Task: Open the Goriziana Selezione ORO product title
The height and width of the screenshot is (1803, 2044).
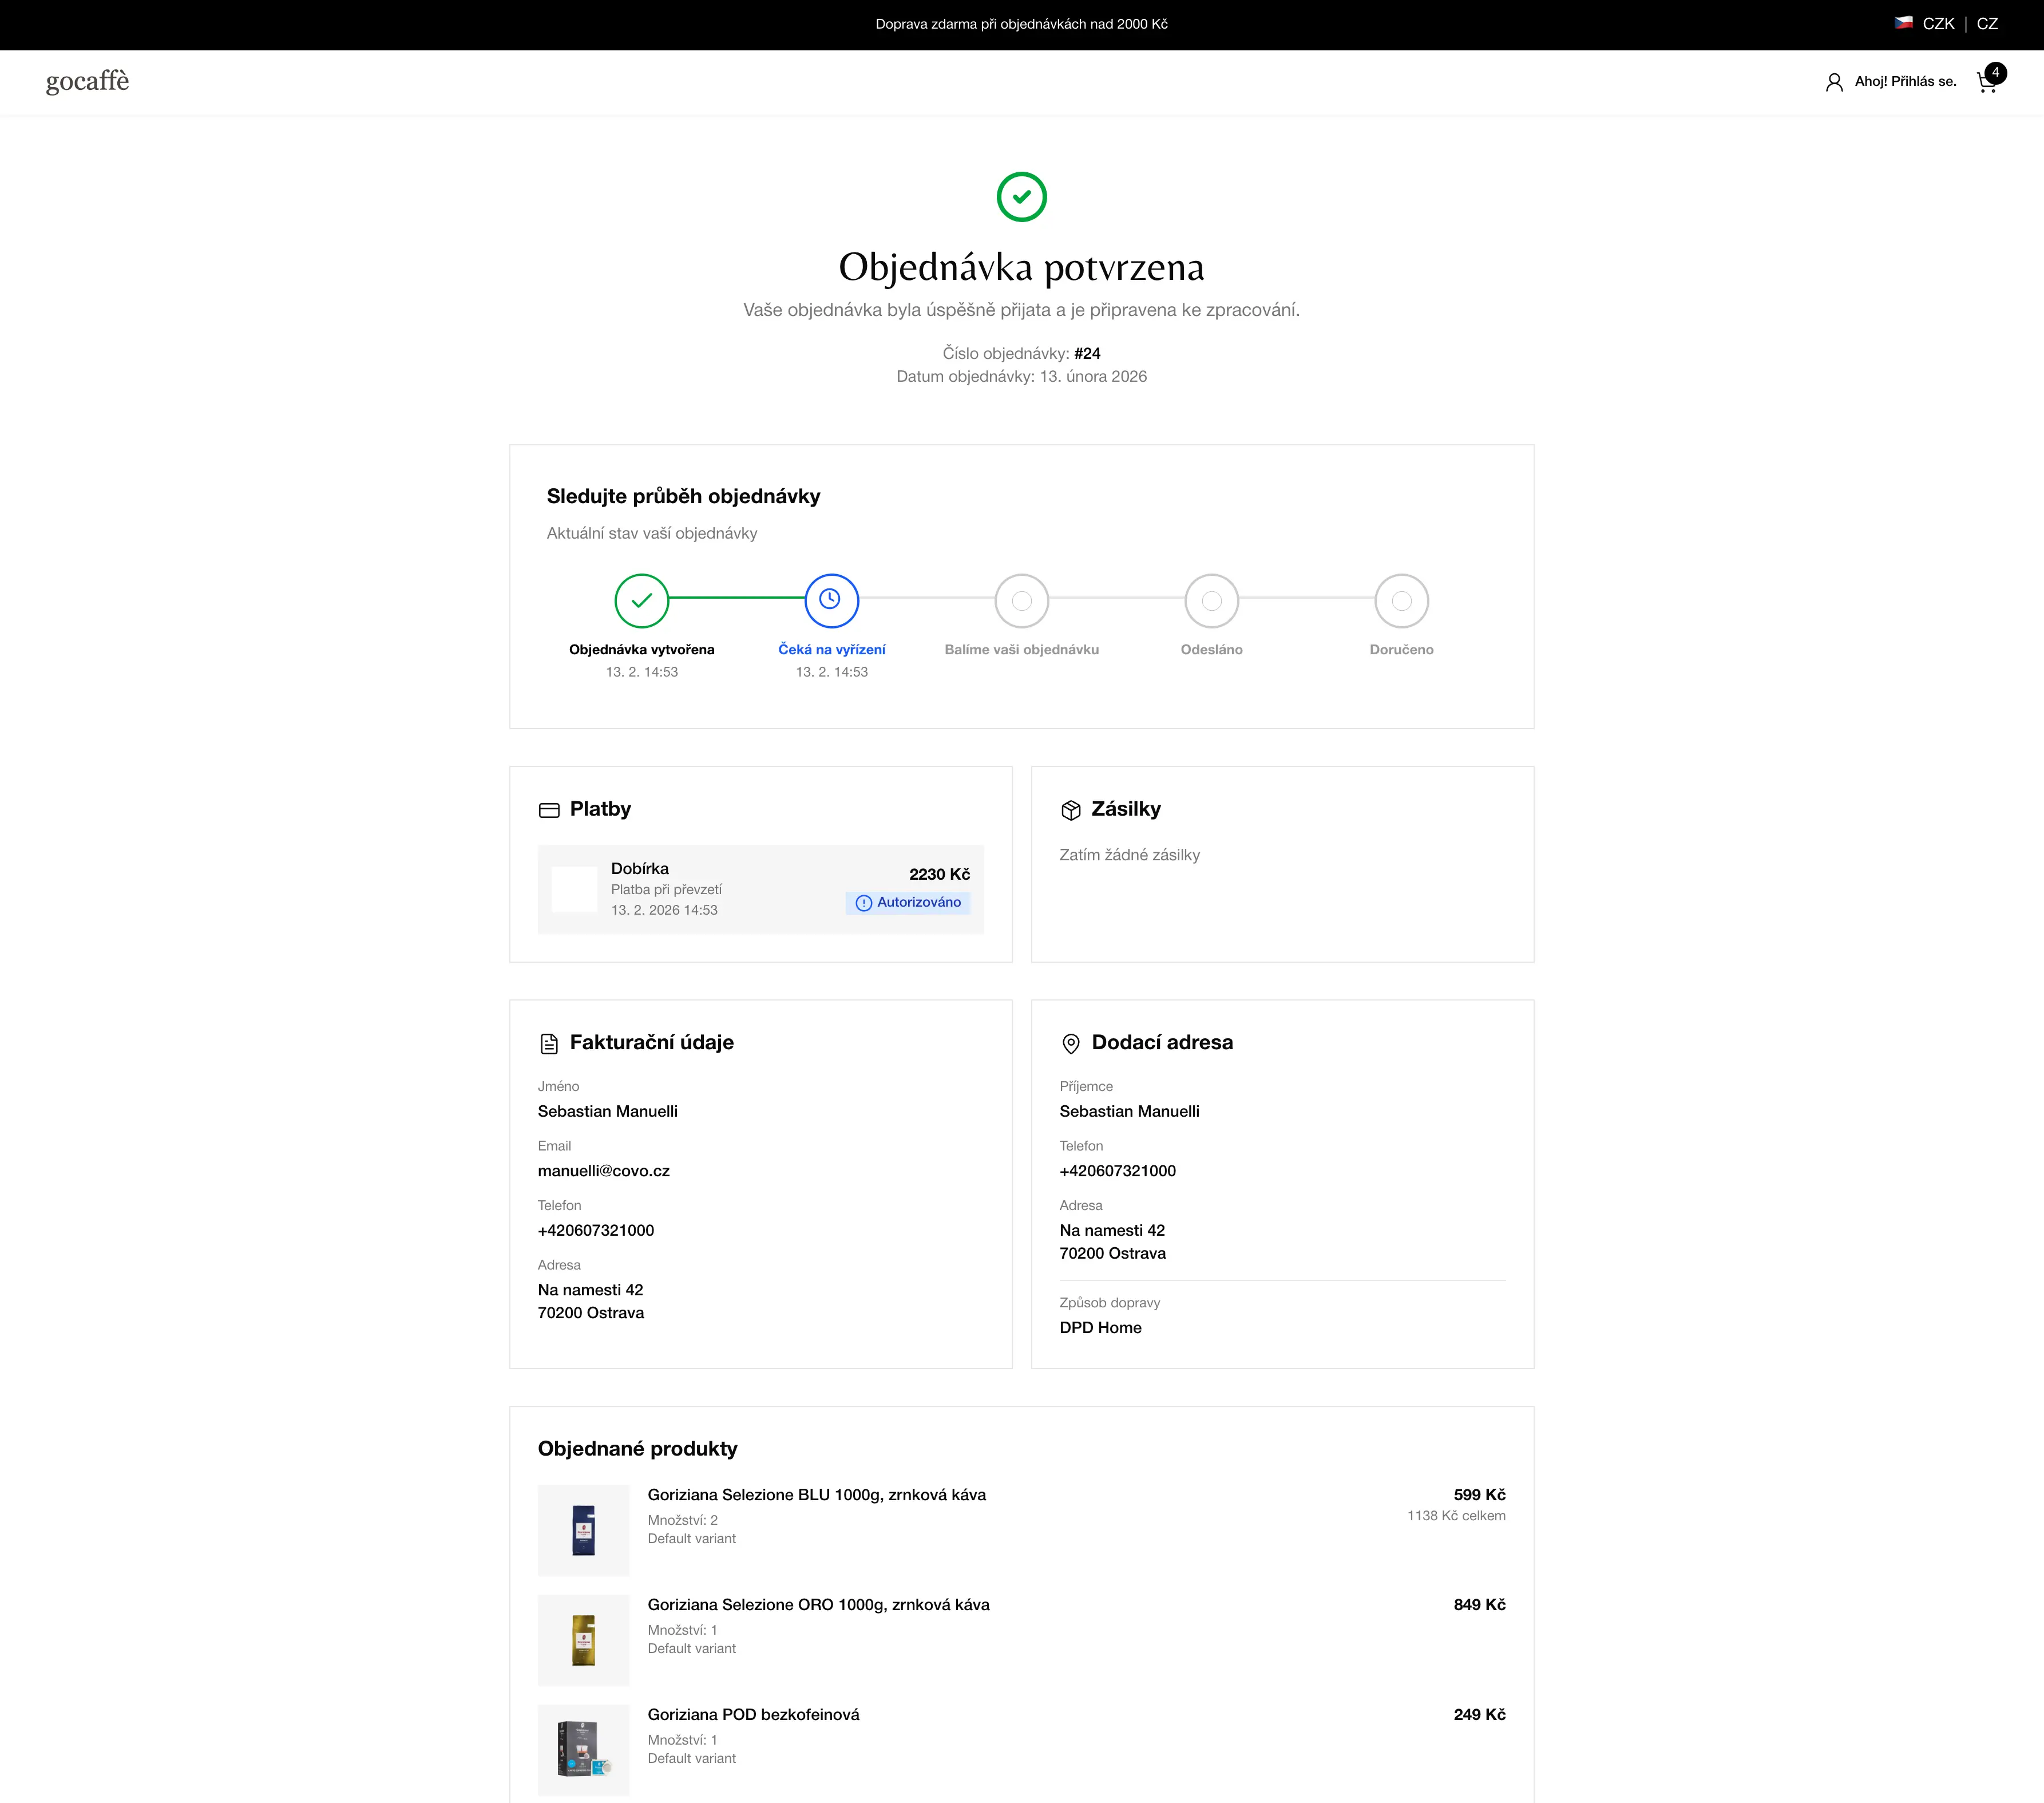Action: 818,1604
